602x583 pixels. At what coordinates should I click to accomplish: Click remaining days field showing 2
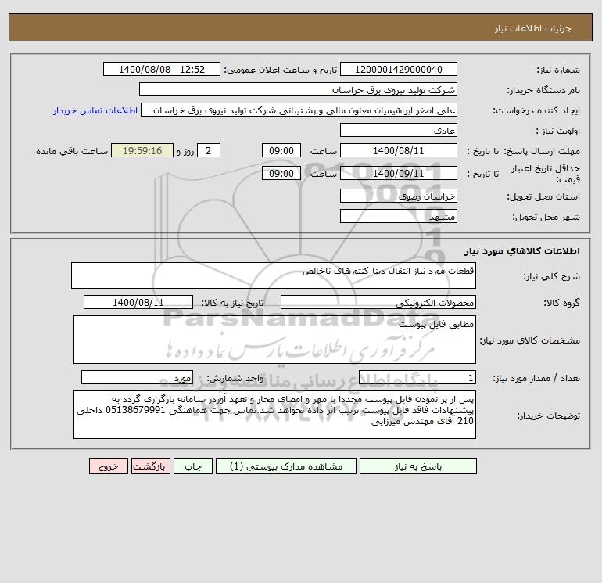pos(209,151)
